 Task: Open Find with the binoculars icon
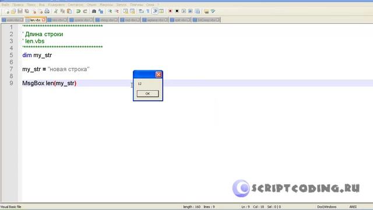(94, 11)
